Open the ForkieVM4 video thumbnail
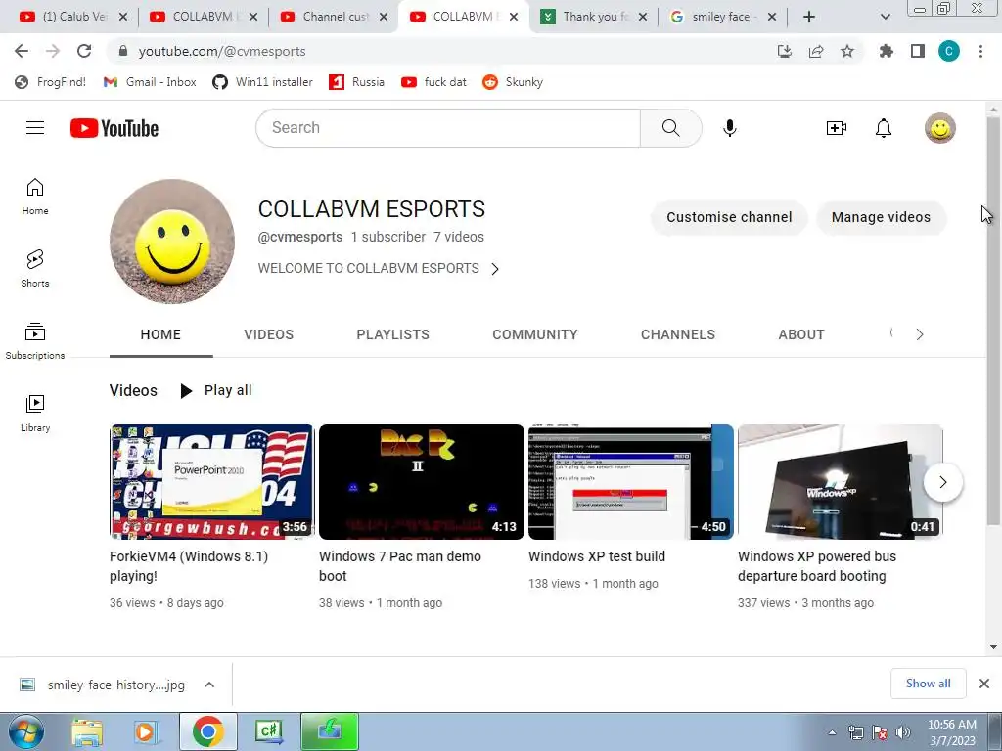 (211, 482)
